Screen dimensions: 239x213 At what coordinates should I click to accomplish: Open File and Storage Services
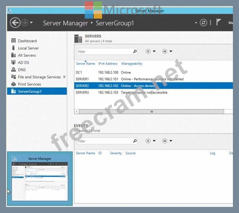click(39, 77)
